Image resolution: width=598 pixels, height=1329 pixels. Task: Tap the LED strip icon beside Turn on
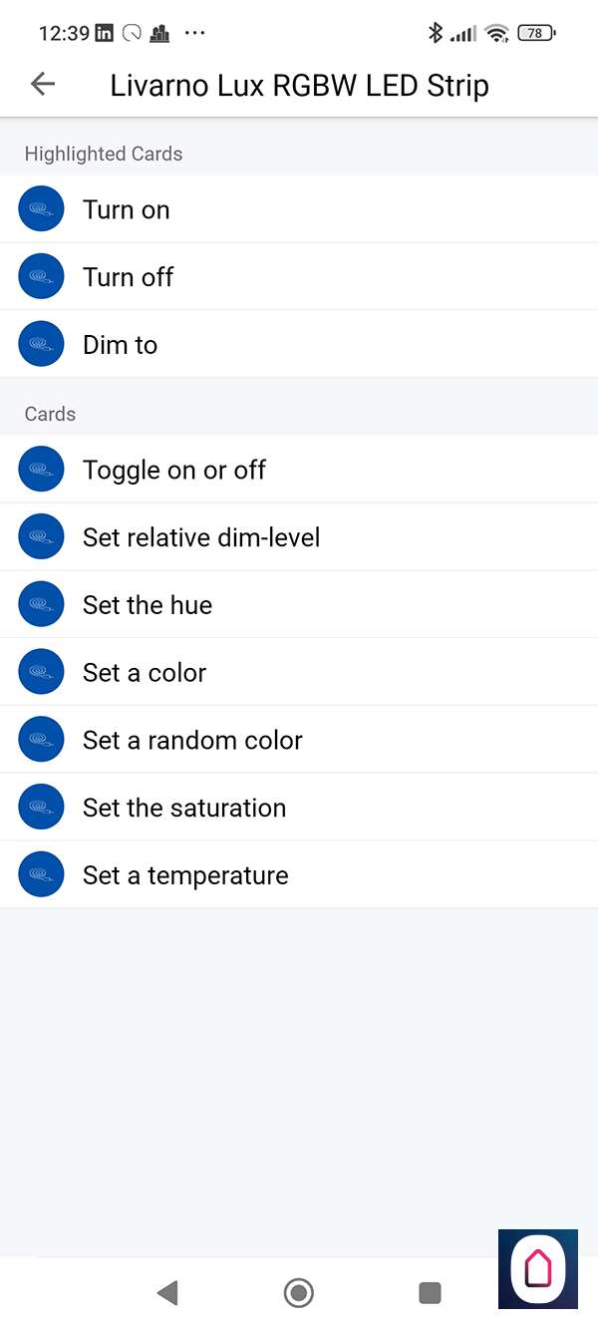click(41, 209)
